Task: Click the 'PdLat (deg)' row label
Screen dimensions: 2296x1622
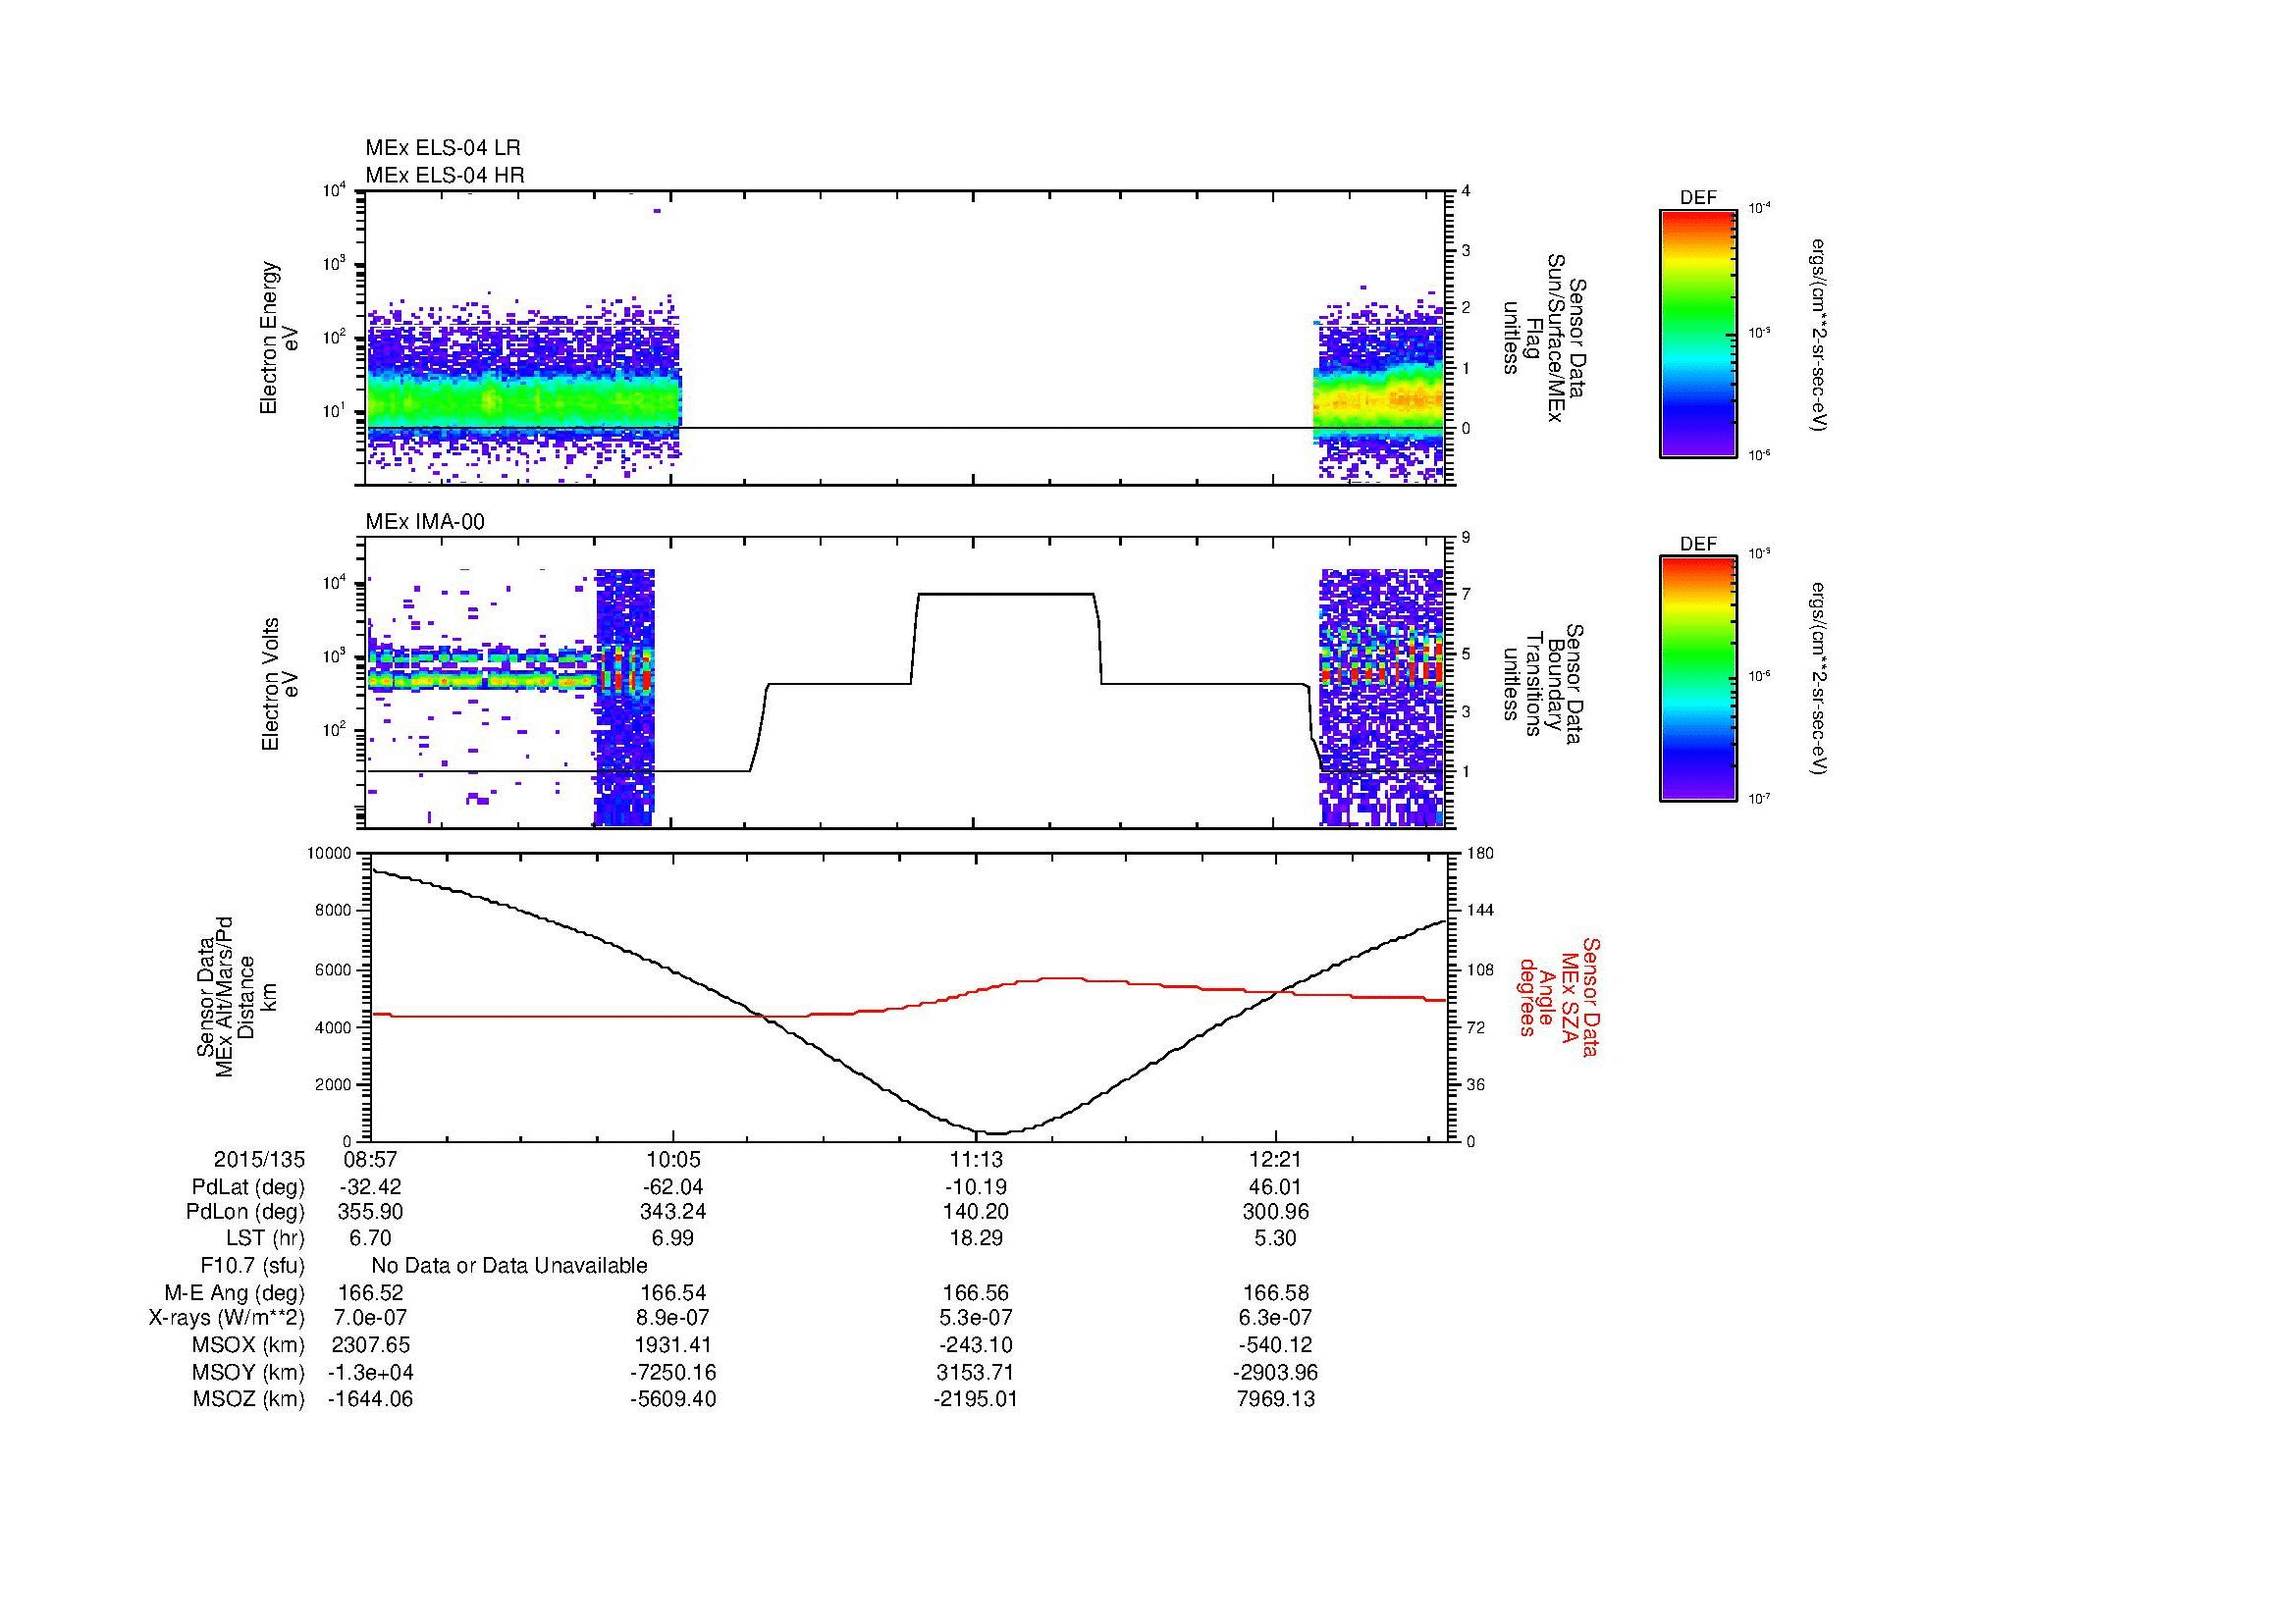Action: coord(248,1187)
